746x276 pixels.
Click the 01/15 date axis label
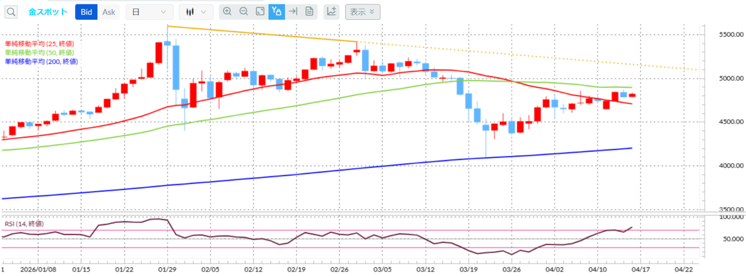click(81, 270)
